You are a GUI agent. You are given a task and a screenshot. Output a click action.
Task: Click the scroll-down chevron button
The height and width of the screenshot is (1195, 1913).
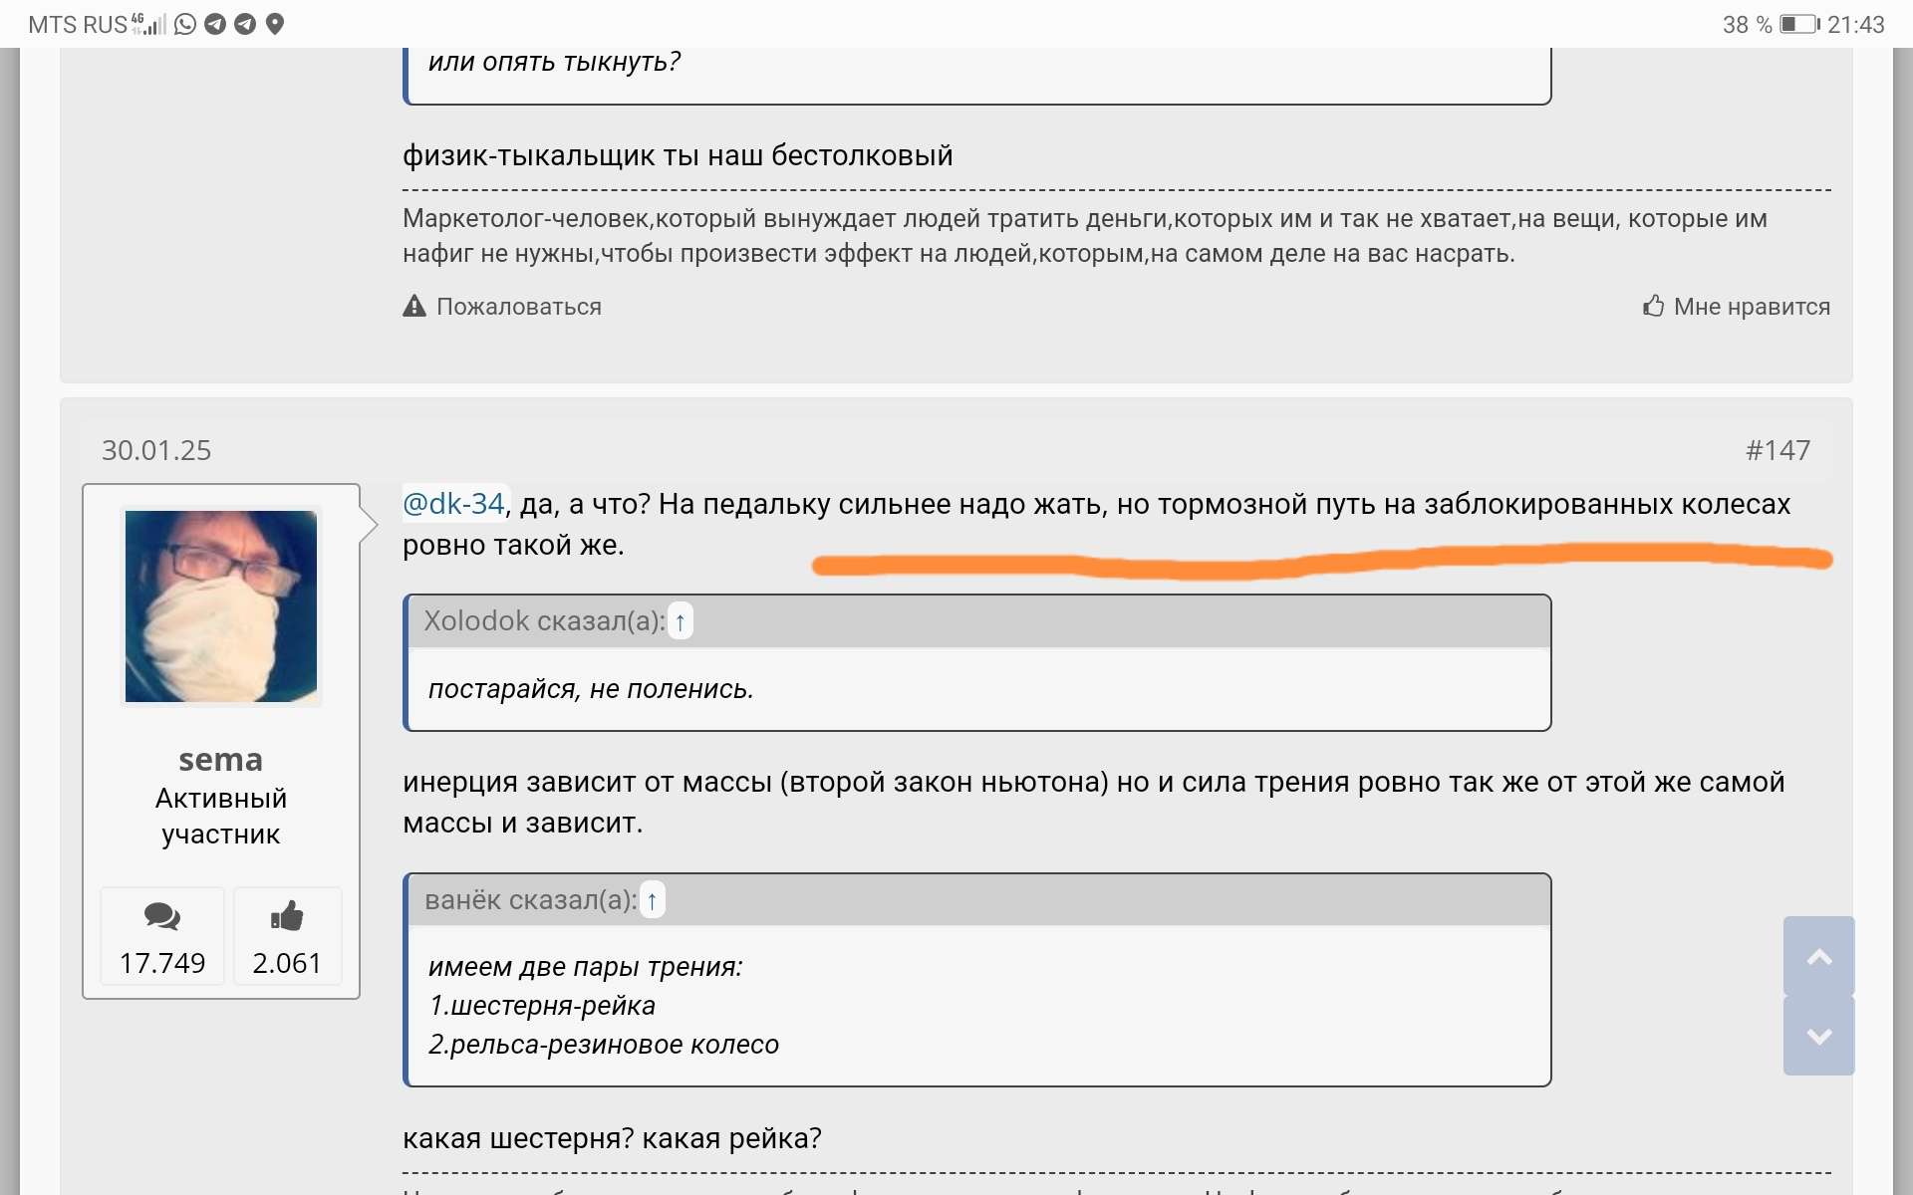1818,1037
